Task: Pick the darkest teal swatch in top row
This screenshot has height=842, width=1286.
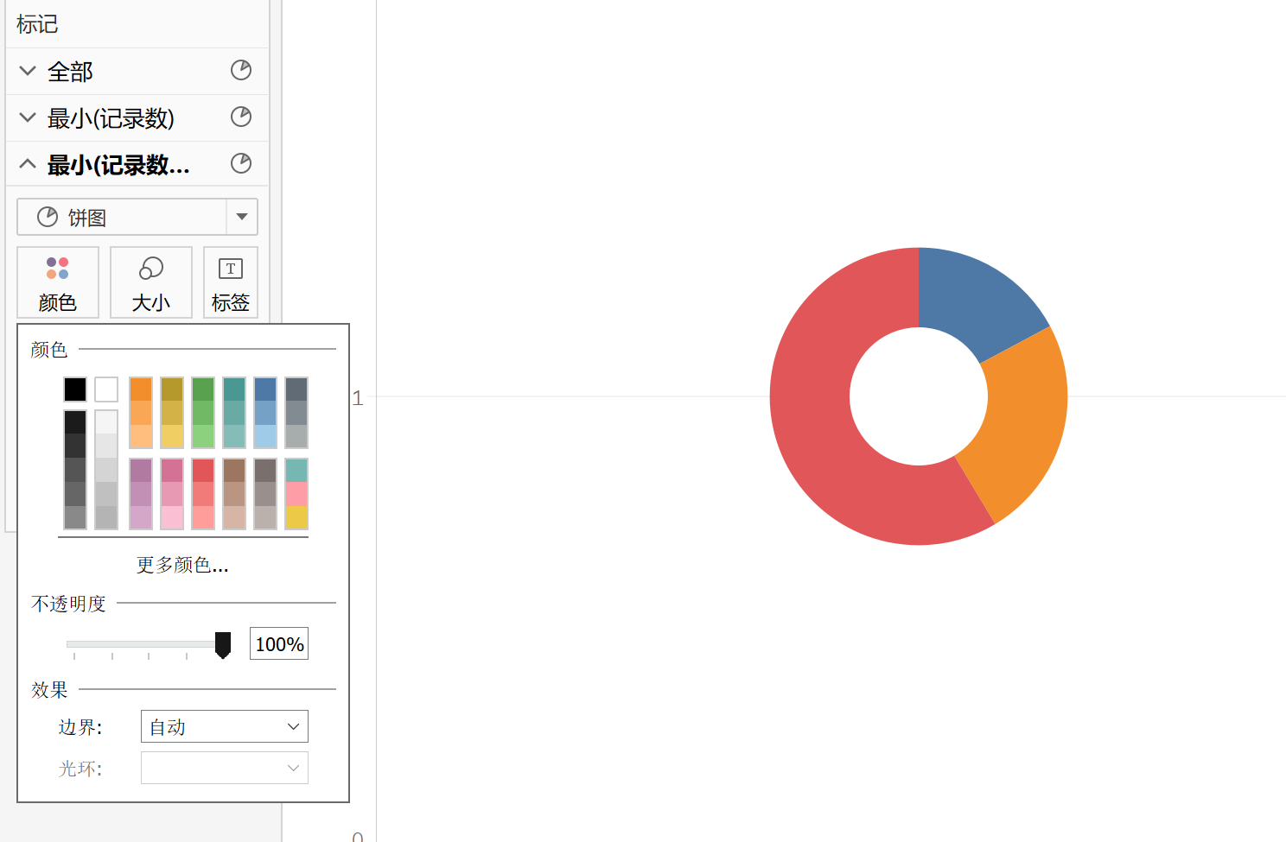Action: (x=234, y=389)
